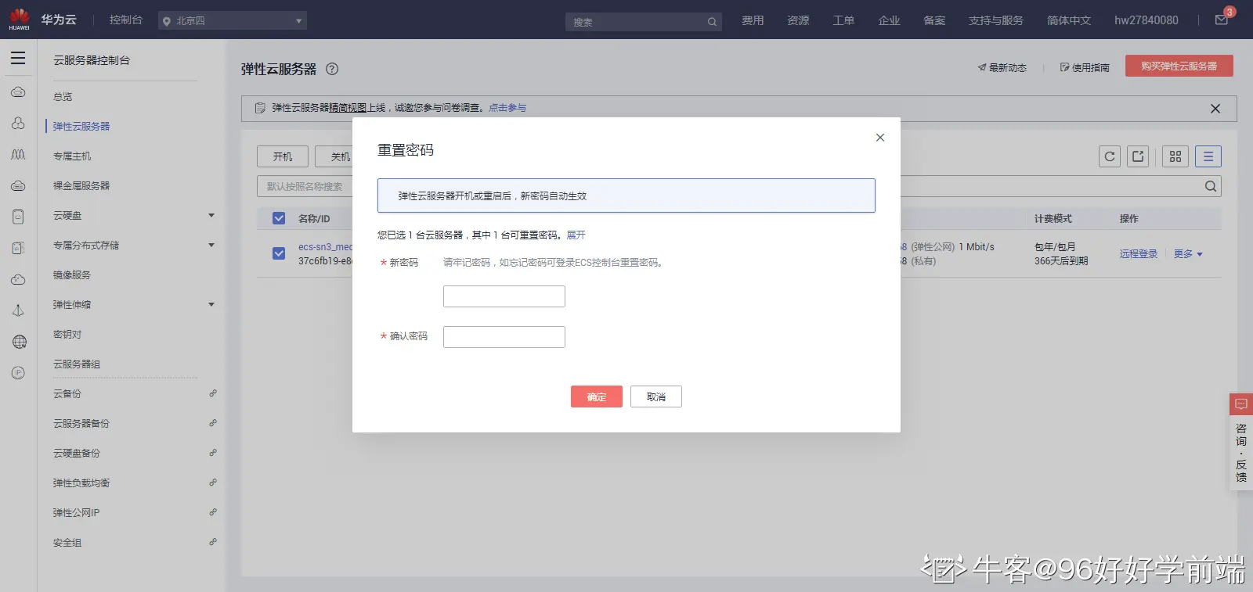The width and height of the screenshot is (1253, 592).
Task: Select 弹性云服务器 in the sidebar
Action: tap(81, 127)
